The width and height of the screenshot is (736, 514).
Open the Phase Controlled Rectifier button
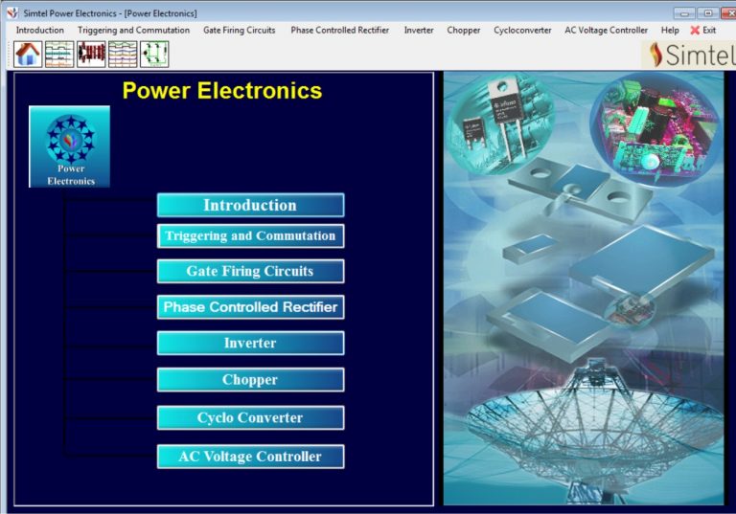point(251,307)
